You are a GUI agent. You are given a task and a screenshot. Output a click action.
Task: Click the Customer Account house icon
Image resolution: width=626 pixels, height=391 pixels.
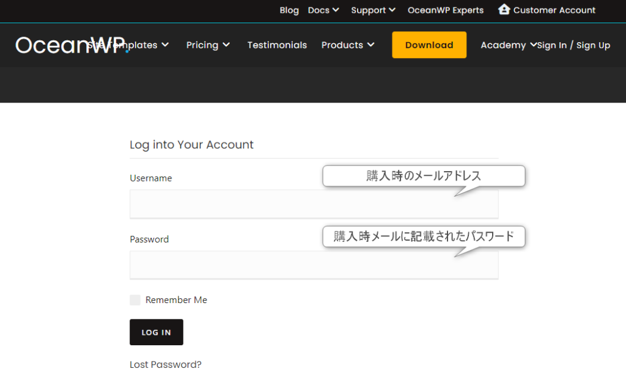coord(504,9)
